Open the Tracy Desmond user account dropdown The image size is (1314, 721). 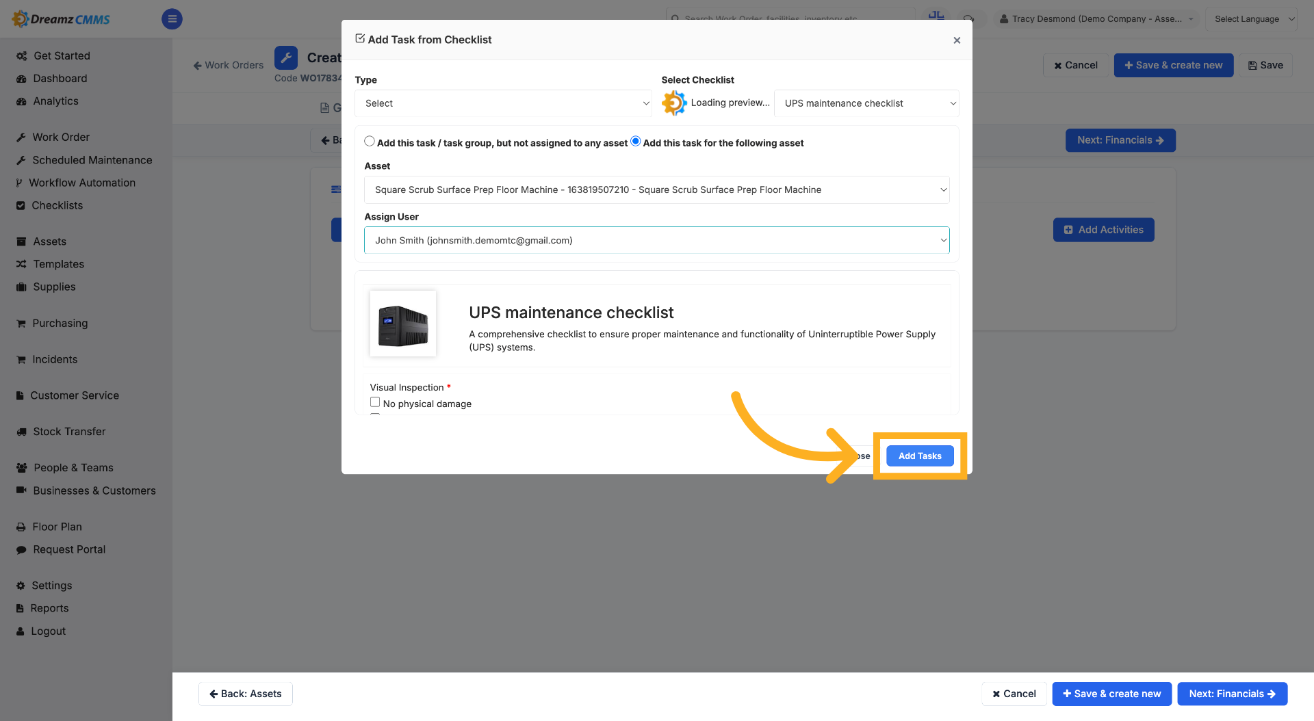pyautogui.click(x=1096, y=19)
